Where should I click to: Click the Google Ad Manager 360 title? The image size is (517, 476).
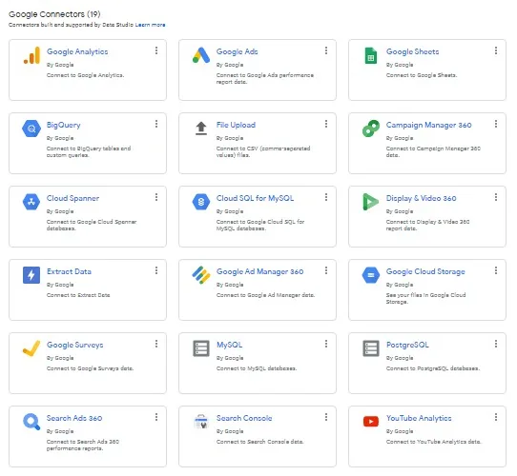(259, 271)
